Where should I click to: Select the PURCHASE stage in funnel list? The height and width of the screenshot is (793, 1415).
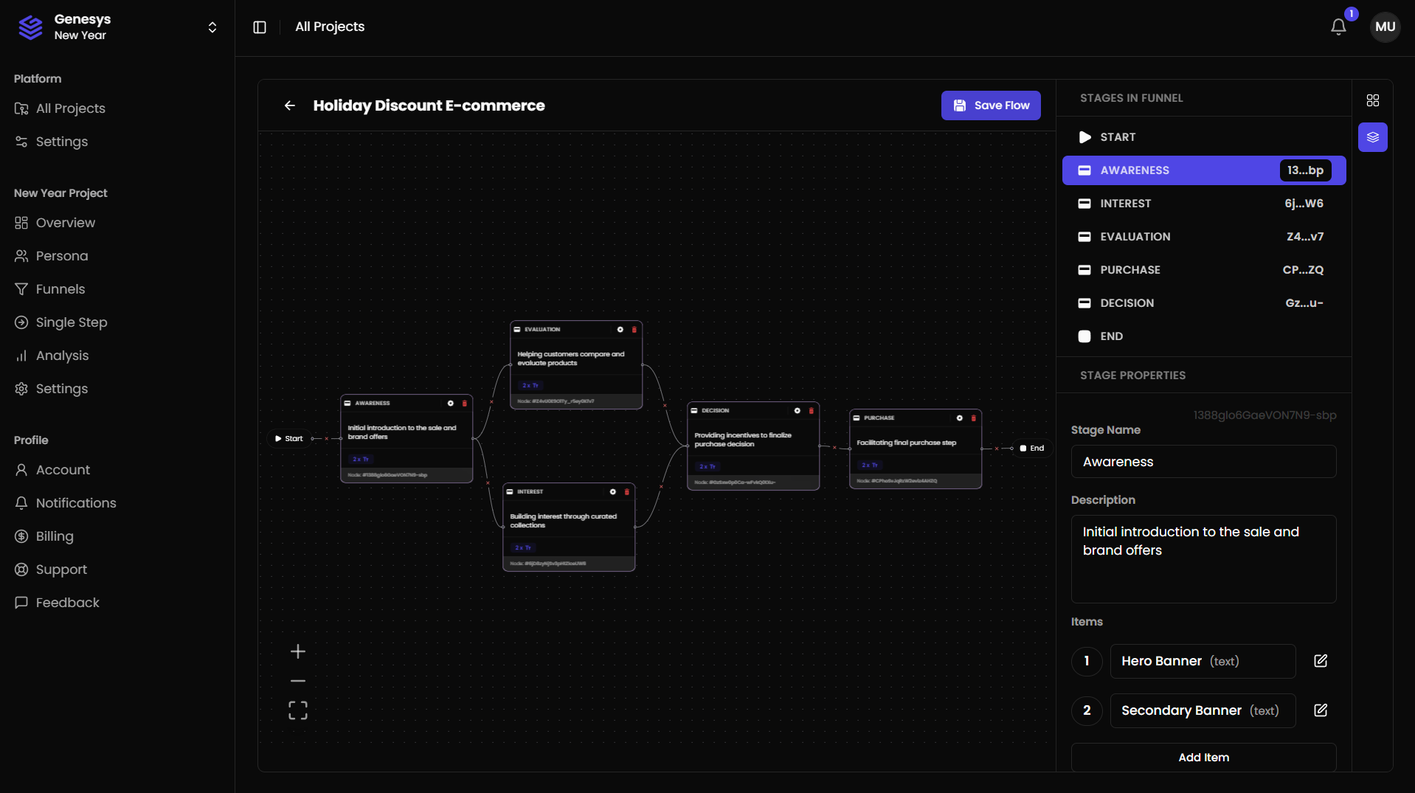coord(1203,270)
